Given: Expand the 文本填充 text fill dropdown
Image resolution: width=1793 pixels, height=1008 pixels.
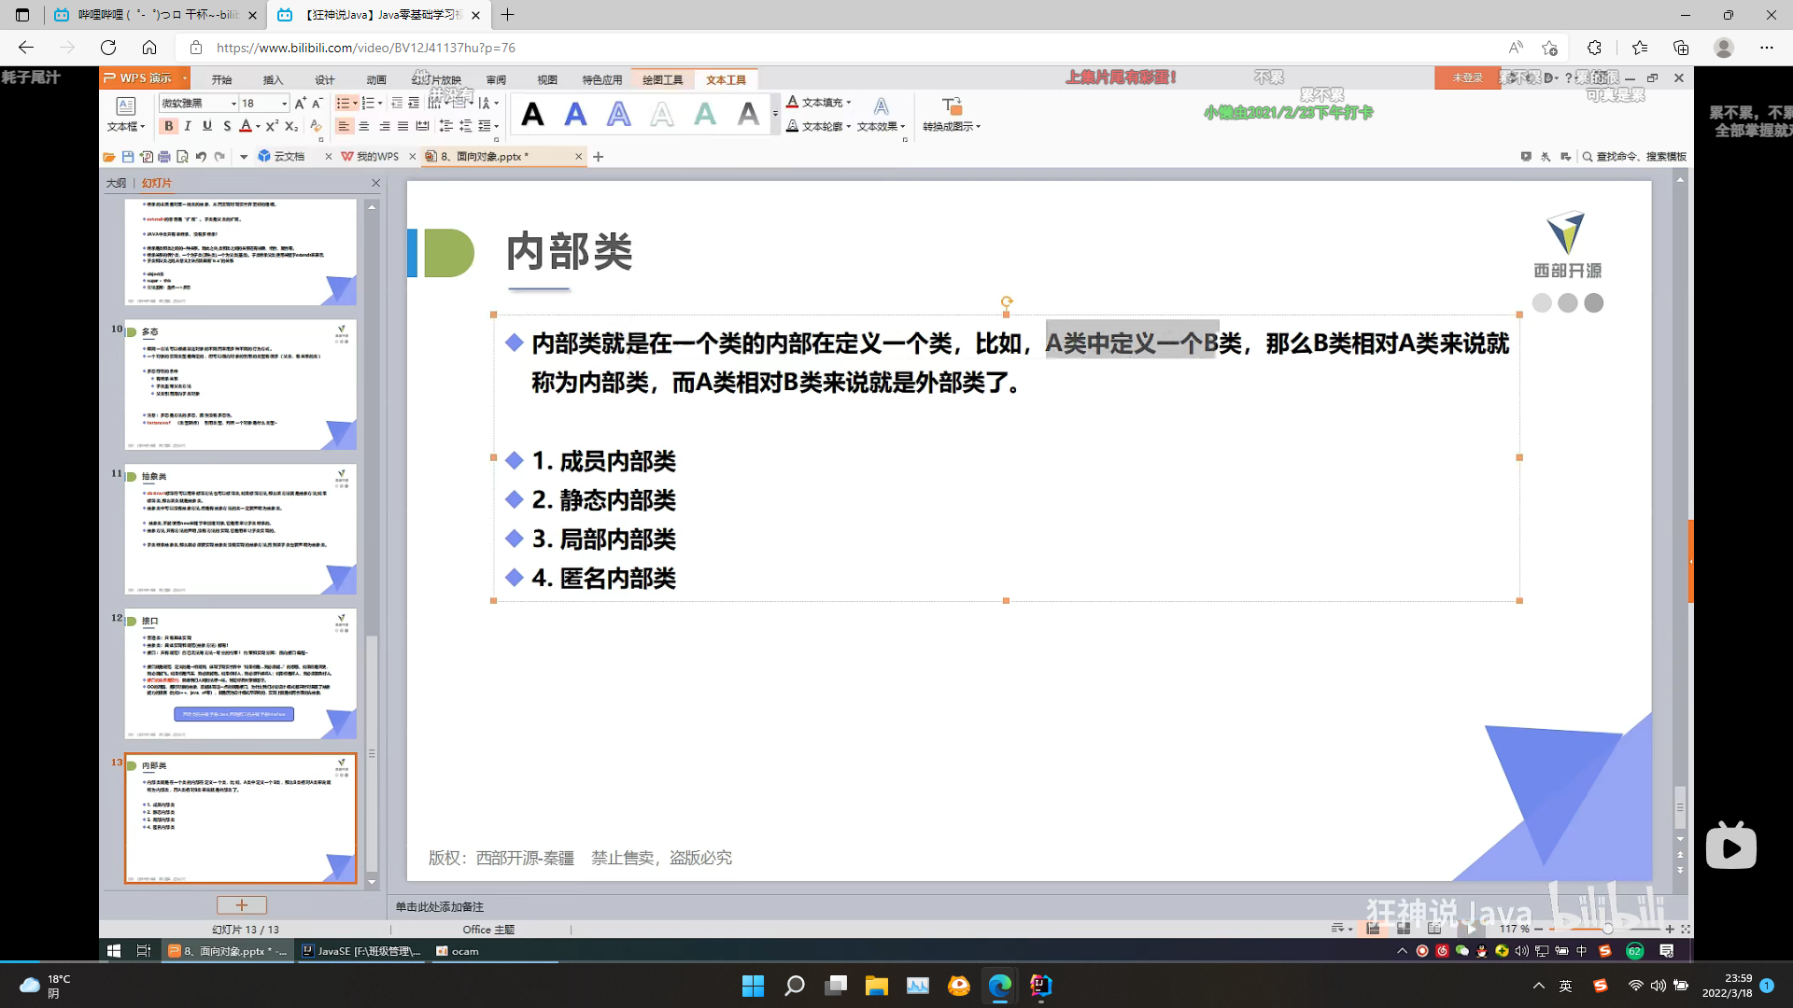Looking at the screenshot, I should (849, 103).
